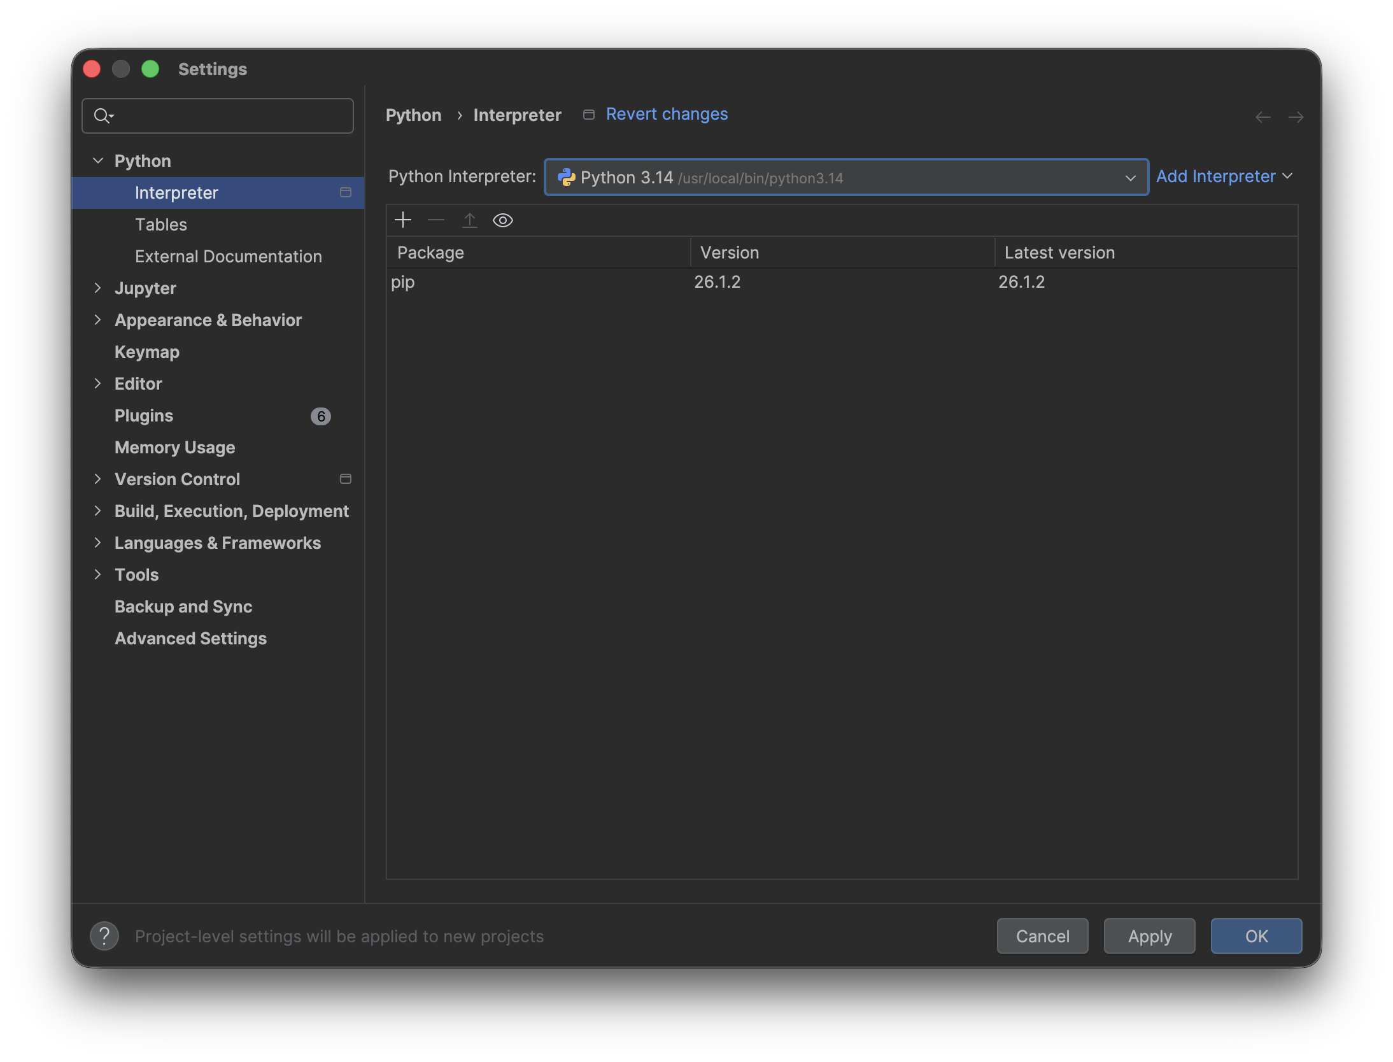This screenshot has height=1062, width=1393.
Task: Expand the Tools settings group
Action: [x=98, y=574]
